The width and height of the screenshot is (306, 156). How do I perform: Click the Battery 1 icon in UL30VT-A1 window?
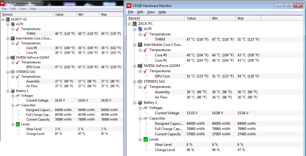13,91
